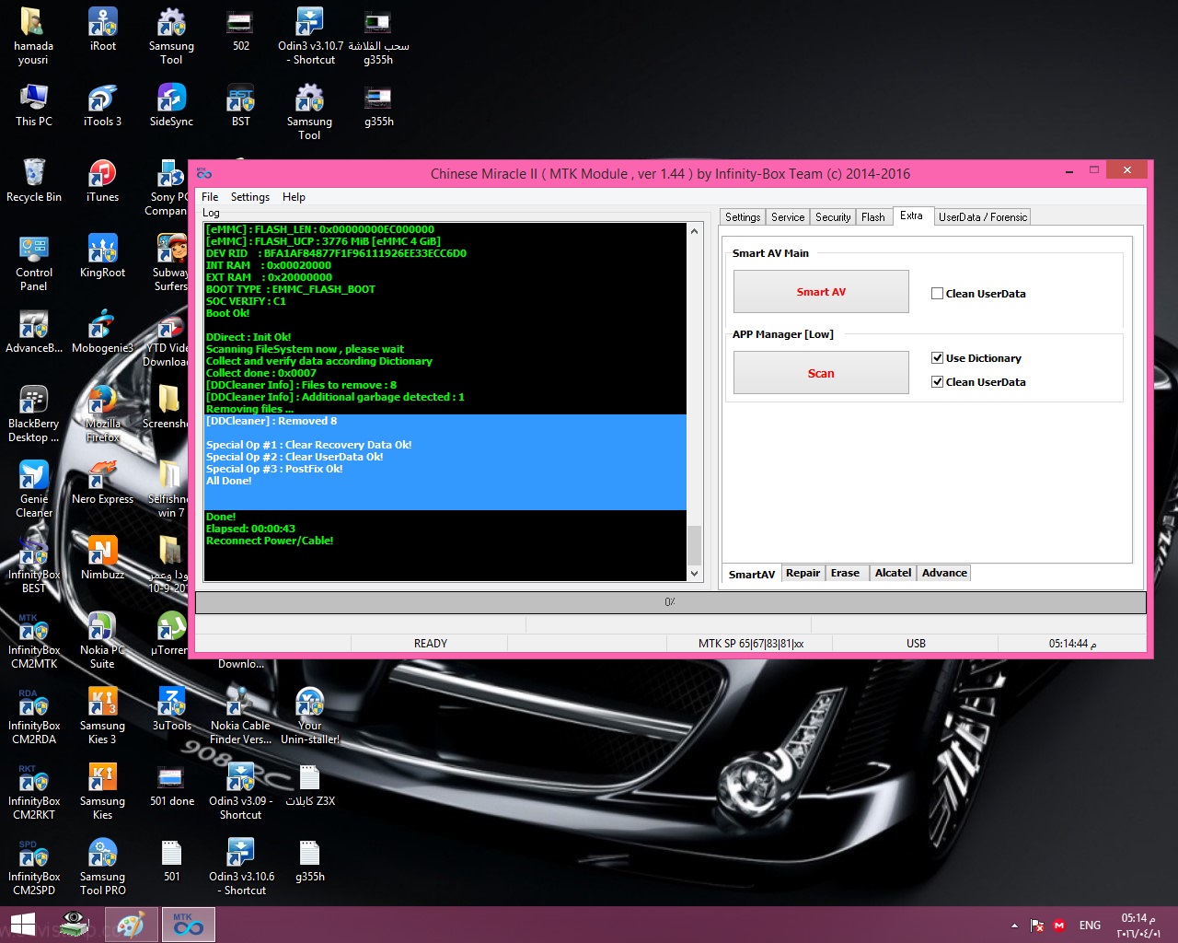Open the iTools 3 desktop icon
Image resolution: width=1178 pixels, height=943 pixels.
[x=102, y=105]
